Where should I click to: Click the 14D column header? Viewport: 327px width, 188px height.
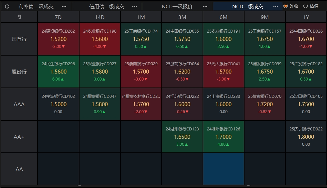[x=100, y=17]
